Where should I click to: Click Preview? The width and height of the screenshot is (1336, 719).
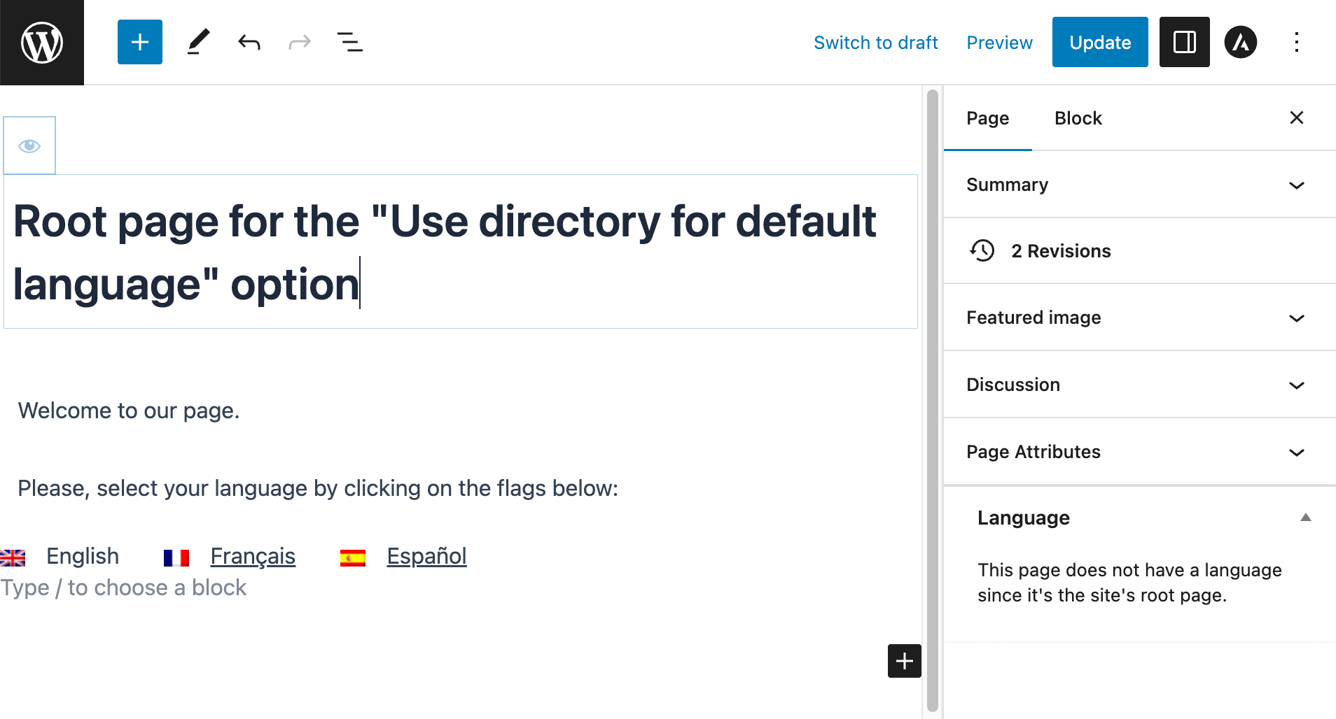(x=999, y=43)
